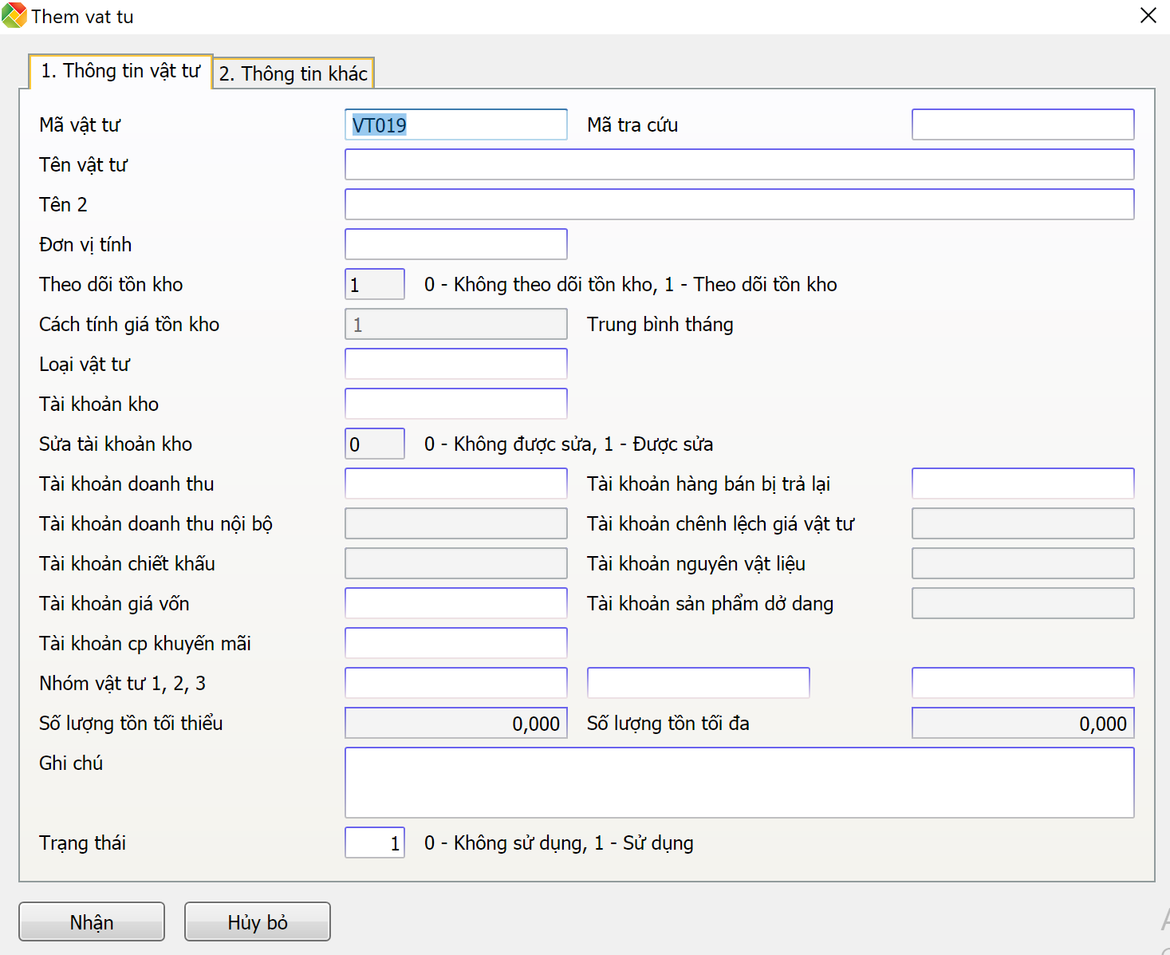Click the 'Ghi chú' label

[x=71, y=764]
